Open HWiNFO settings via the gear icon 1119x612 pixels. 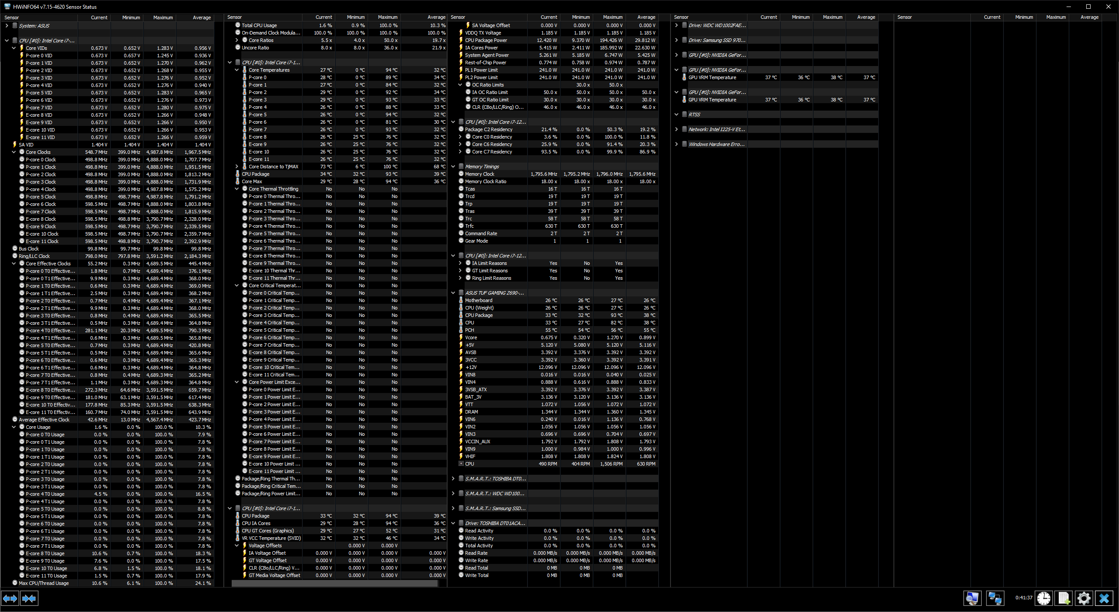[x=1084, y=598]
